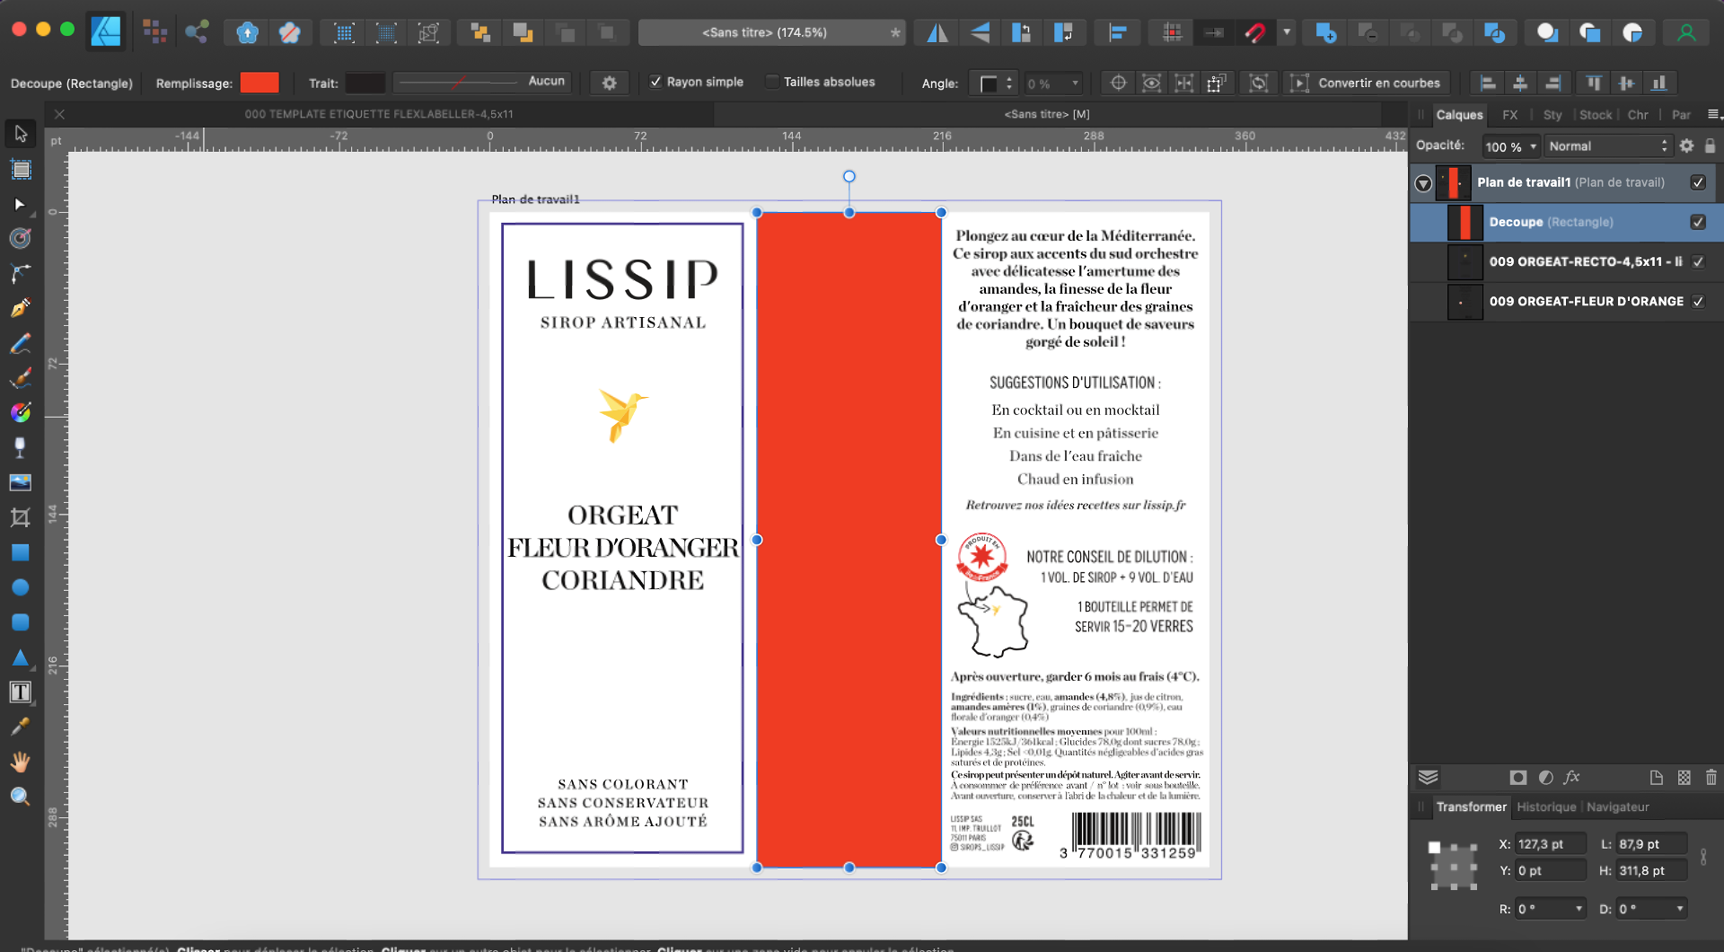Add layer effects with fx icon
1724x952 pixels.
(x=1572, y=778)
